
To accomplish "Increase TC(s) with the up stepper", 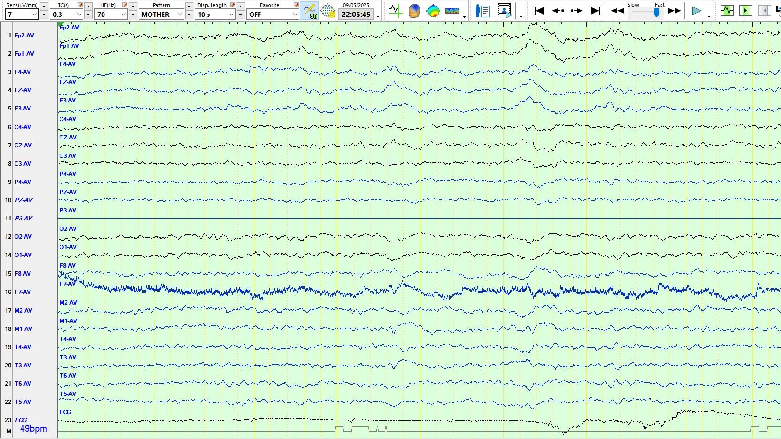I will point(88,6).
